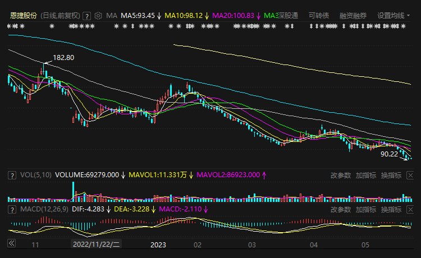This screenshot has height=258, width=421.
Task: Select the 可转债 tab
Action: click(319, 16)
